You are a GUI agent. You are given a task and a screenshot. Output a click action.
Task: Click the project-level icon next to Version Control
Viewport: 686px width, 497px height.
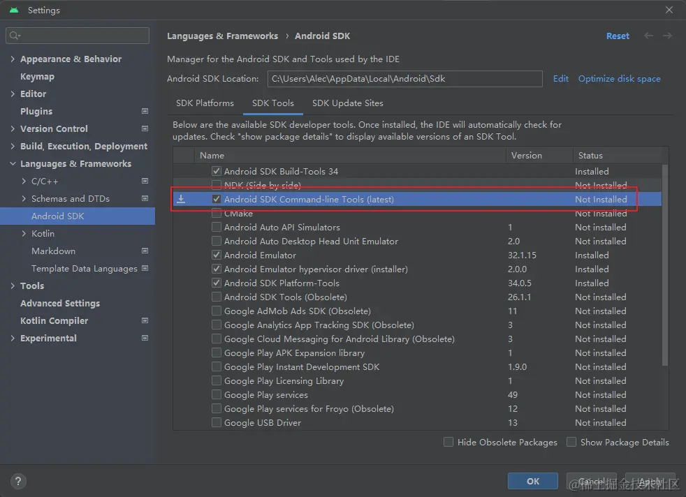pos(145,128)
